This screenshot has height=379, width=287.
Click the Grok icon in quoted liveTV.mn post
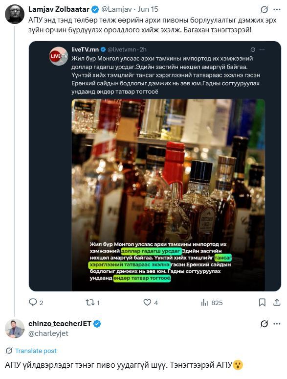pos(253,49)
